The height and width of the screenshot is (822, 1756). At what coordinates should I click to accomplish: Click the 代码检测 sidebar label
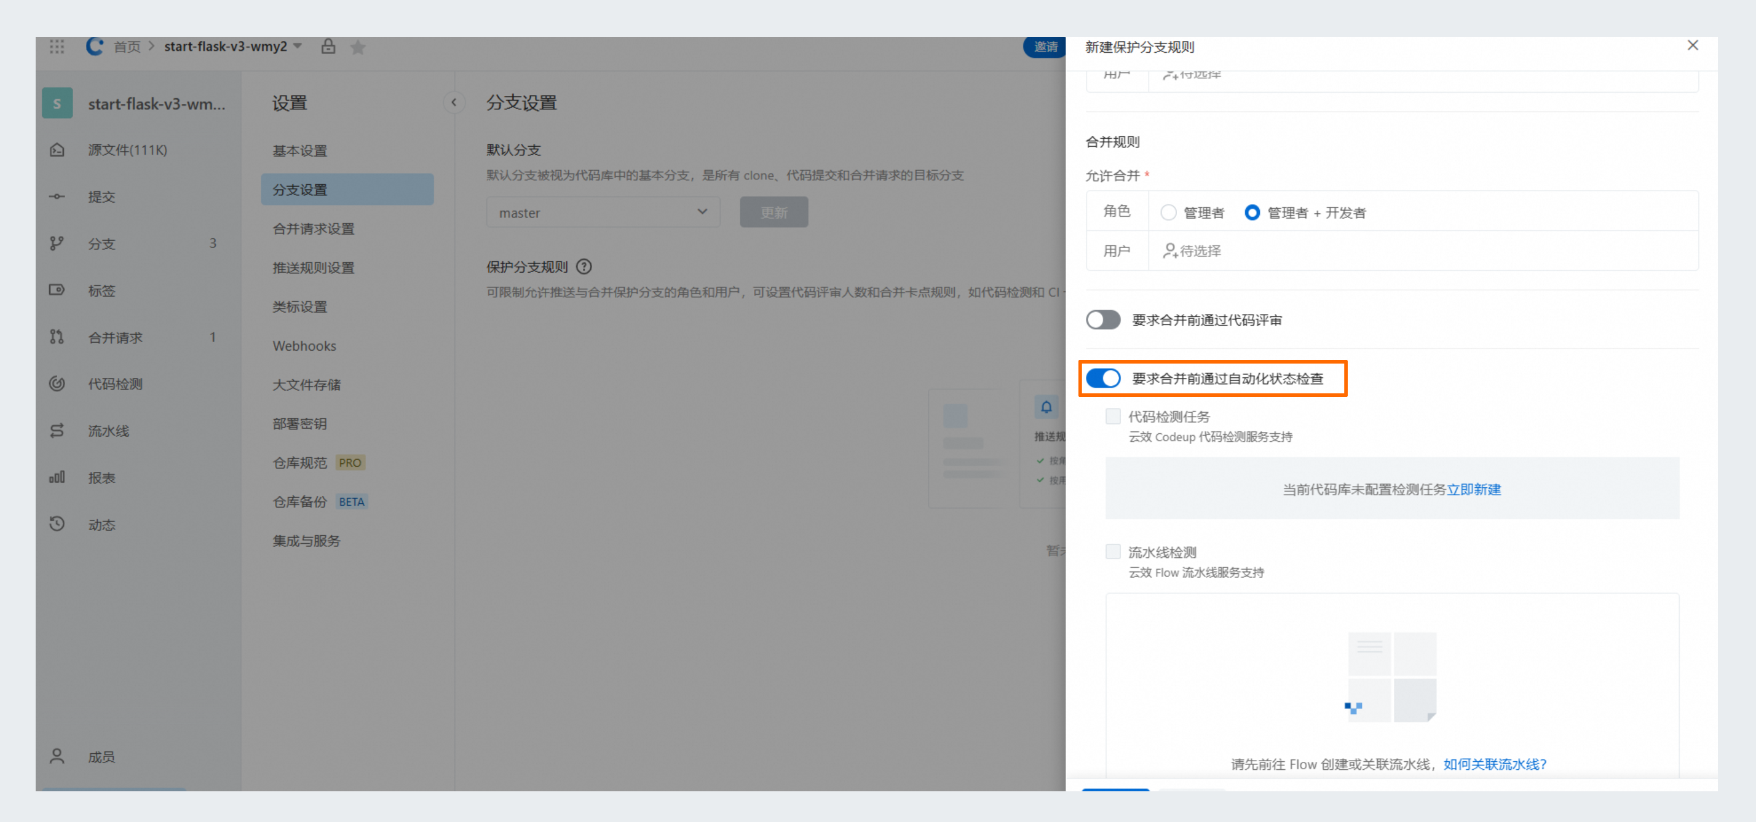click(115, 383)
